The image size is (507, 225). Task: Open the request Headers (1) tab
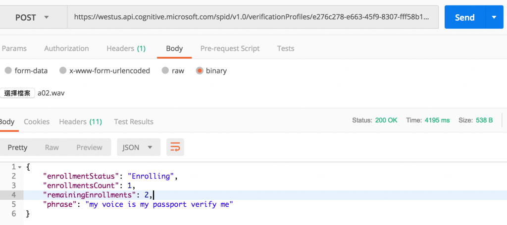(126, 49)
